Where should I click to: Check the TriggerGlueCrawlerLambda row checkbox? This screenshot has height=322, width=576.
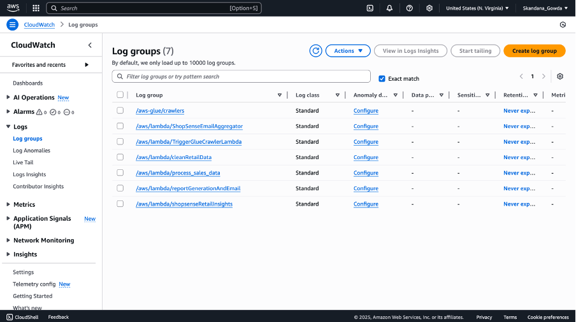(x=120, y=141)
